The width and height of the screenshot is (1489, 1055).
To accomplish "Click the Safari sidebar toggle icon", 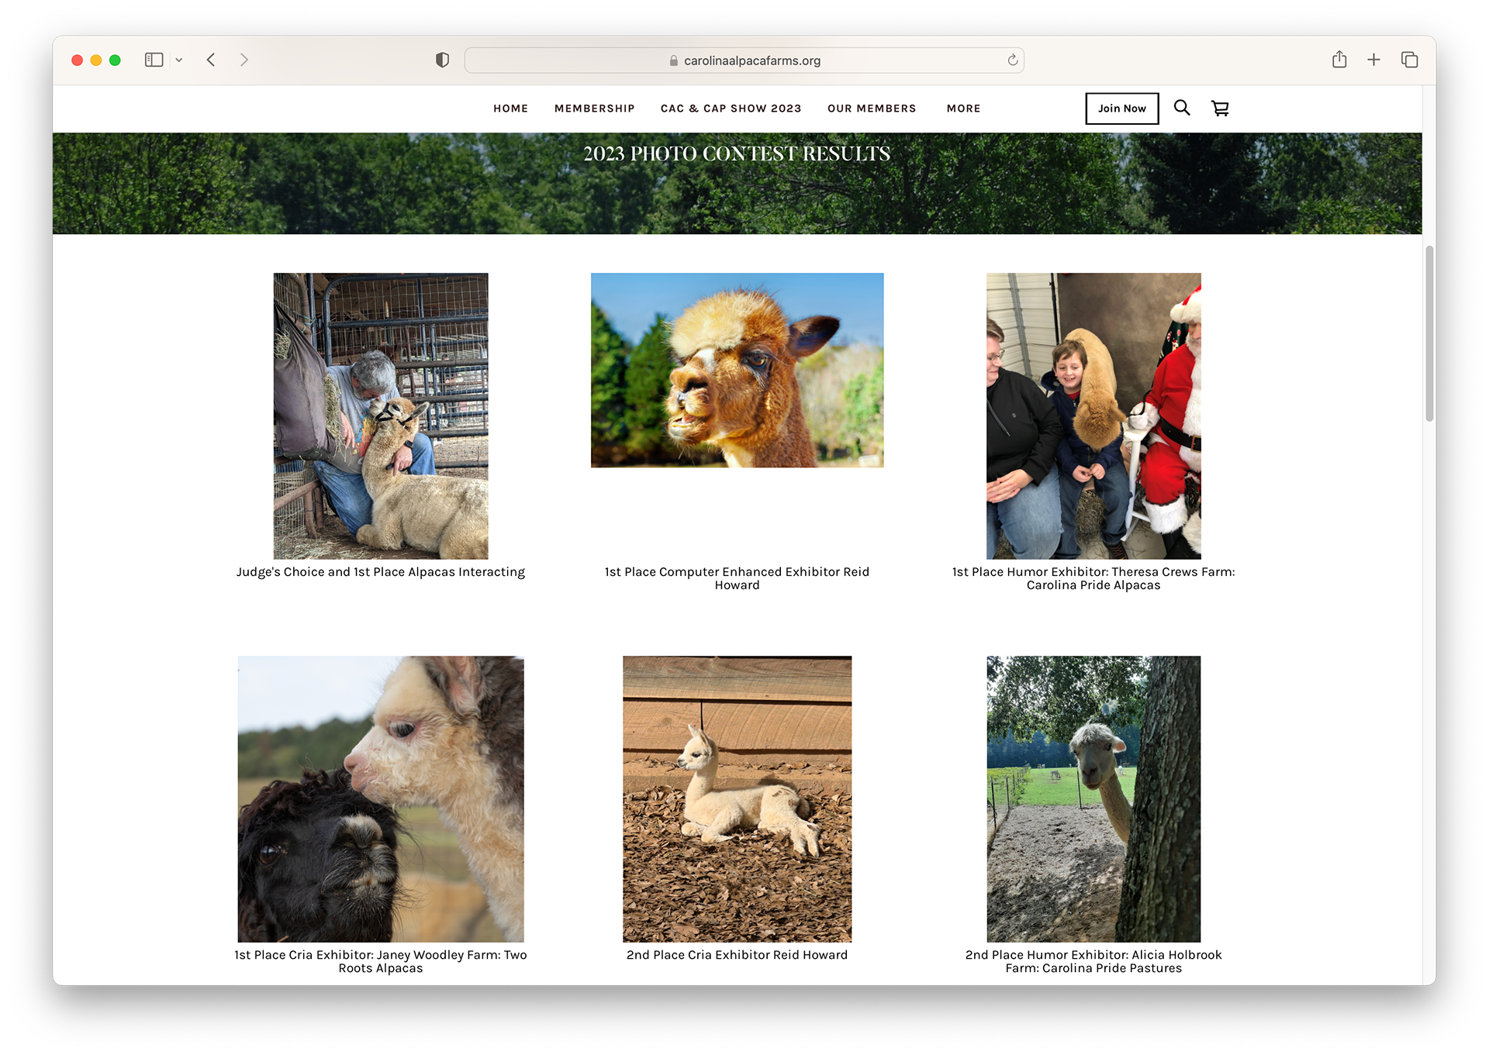I will (x=154, y=60).
